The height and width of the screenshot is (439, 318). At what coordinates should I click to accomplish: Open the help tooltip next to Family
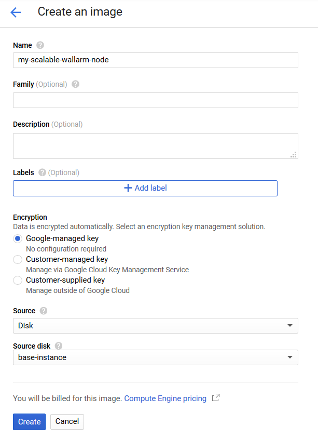(x=76, y=84)
